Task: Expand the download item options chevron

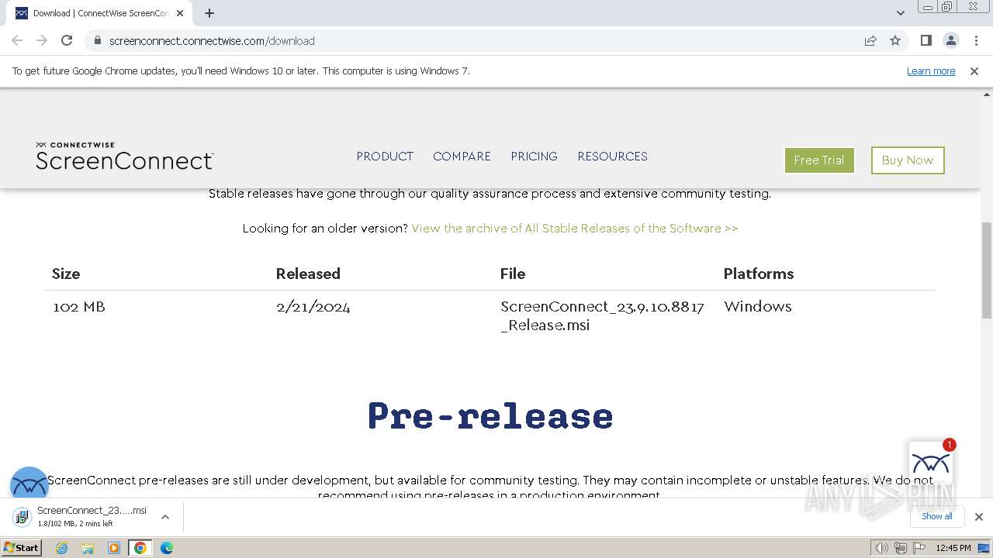Action: [164, 516]
